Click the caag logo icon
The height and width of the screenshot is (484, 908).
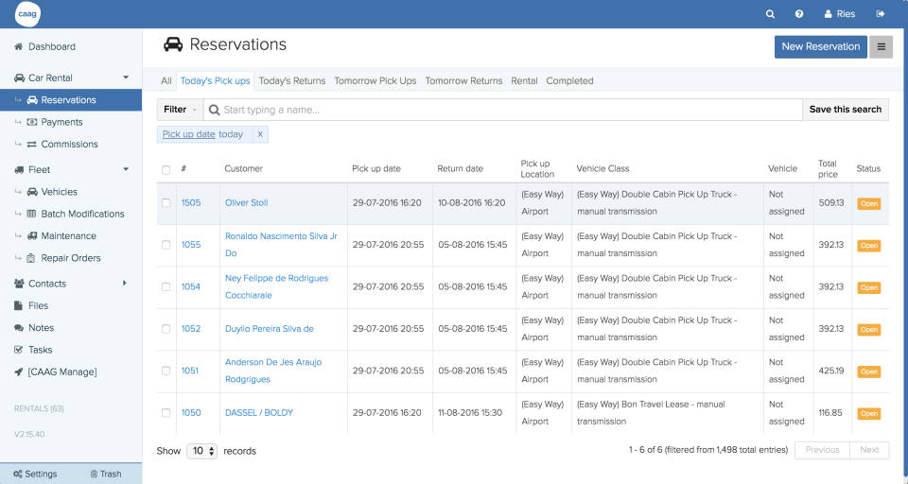27,14
